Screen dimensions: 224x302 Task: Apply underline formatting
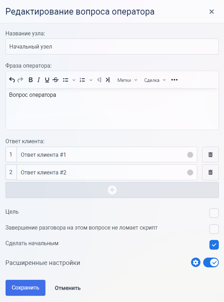(x=47, y=80)
